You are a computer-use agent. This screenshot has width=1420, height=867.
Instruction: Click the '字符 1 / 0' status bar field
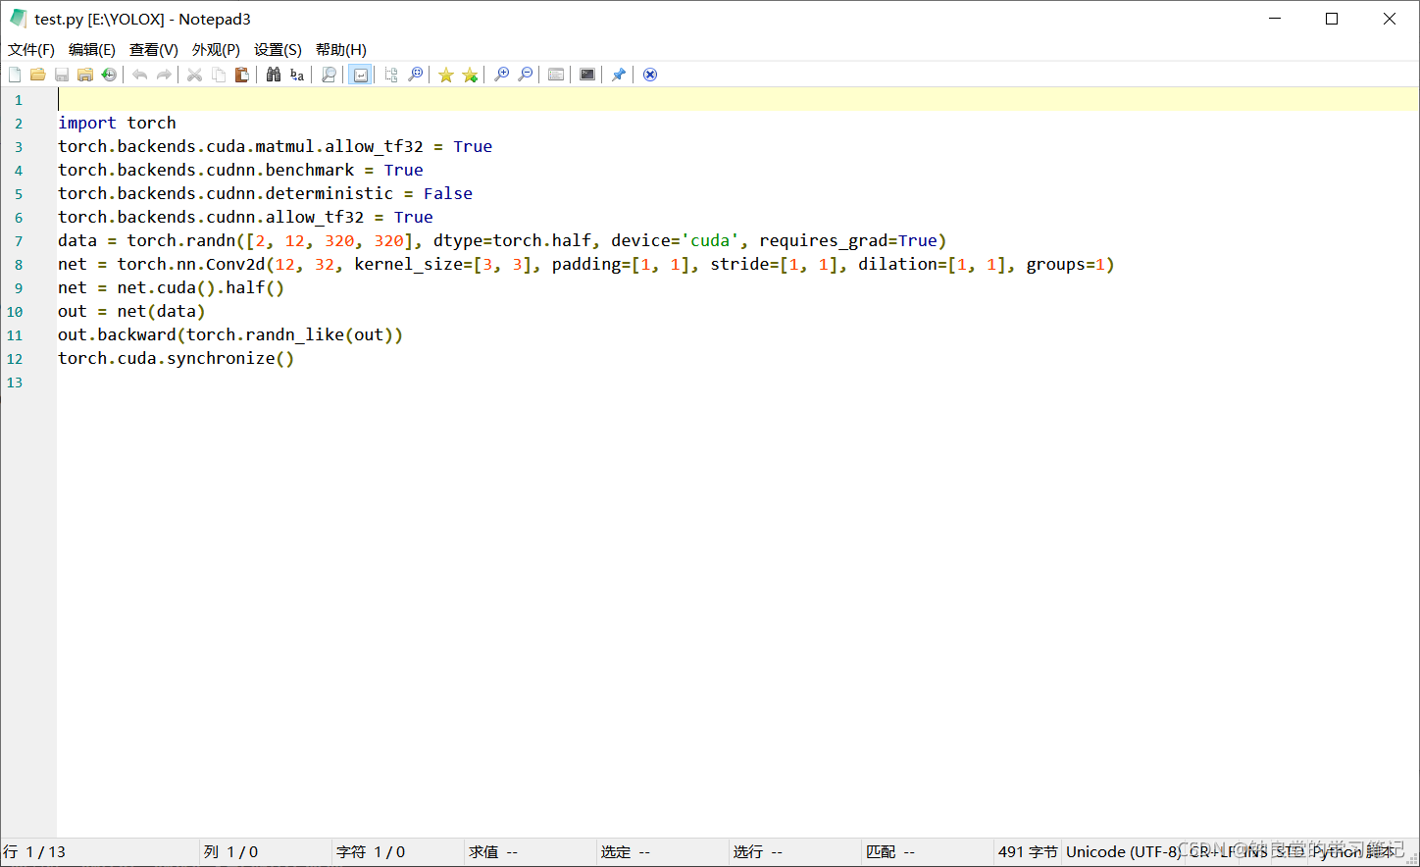pyautogui.click(x=397, y=851)
